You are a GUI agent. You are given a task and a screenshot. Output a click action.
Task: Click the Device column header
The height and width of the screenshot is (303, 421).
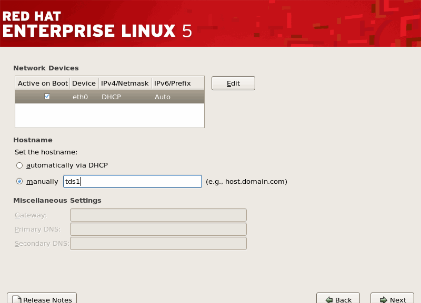coord(84,83)
